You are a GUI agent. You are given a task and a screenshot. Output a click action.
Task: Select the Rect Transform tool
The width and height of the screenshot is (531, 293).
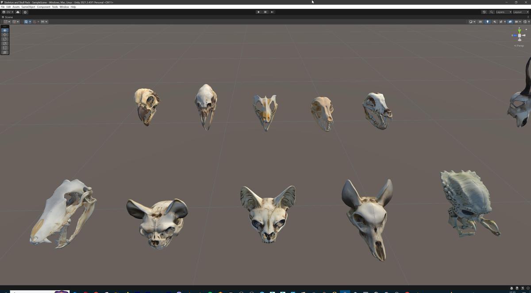pos(4,48)
